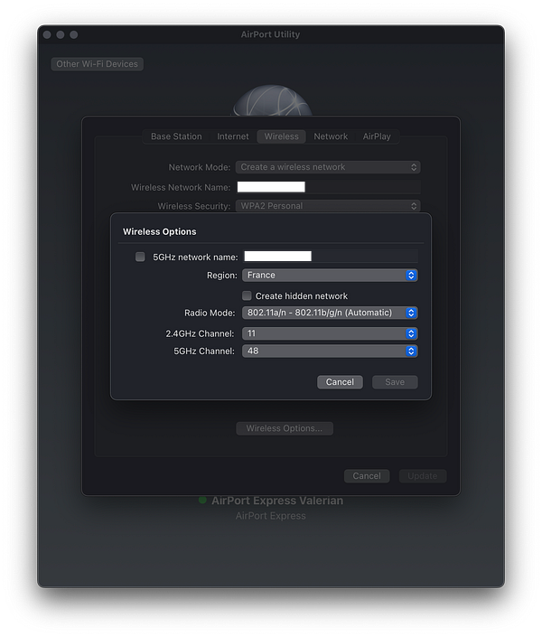Tick the Create hidden network checkbox
This screenshot has height=637, width=542.
247,295
